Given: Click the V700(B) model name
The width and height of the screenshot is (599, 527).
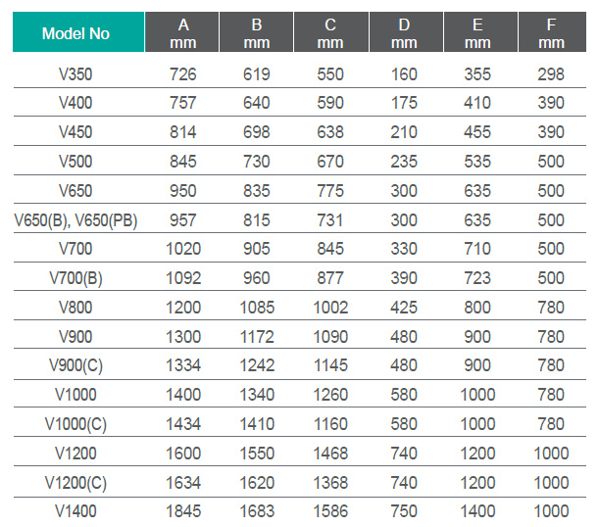Looking at the screenshot, I should [75, 278].
